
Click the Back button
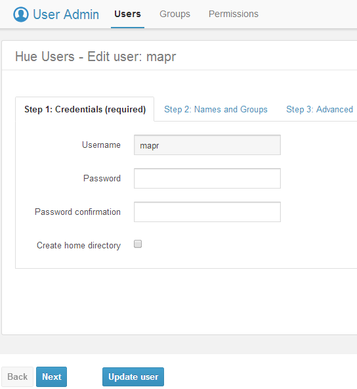(x=17, y=377)
